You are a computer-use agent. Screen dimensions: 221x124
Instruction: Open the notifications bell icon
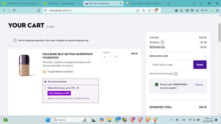(x=216, y=120)
